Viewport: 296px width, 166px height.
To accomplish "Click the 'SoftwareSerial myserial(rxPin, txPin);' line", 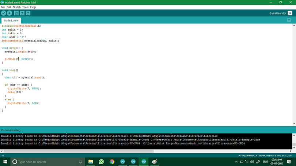I will pos(30,41).
